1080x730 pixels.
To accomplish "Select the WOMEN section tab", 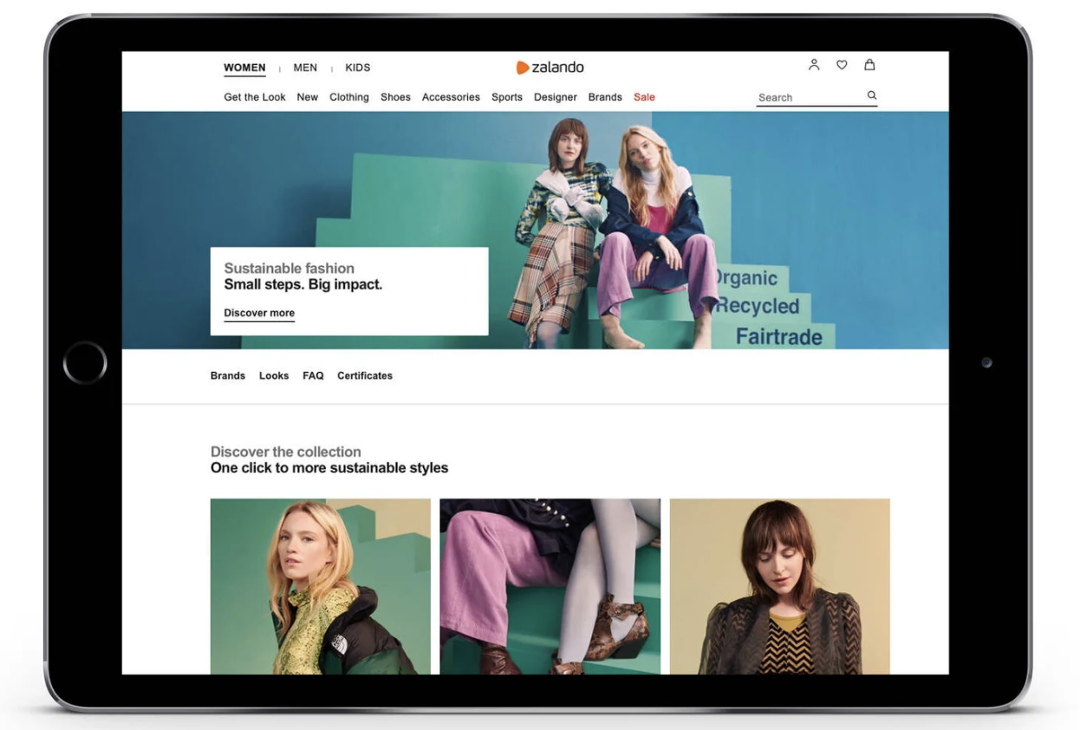I will pyautogui.click(x=244, y=68).
